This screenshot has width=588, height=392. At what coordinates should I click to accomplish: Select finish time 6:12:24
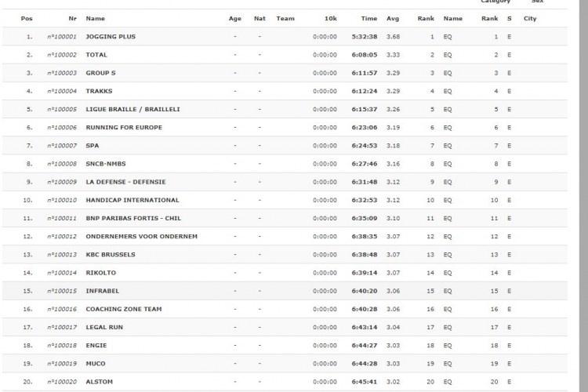coord(364,91)
